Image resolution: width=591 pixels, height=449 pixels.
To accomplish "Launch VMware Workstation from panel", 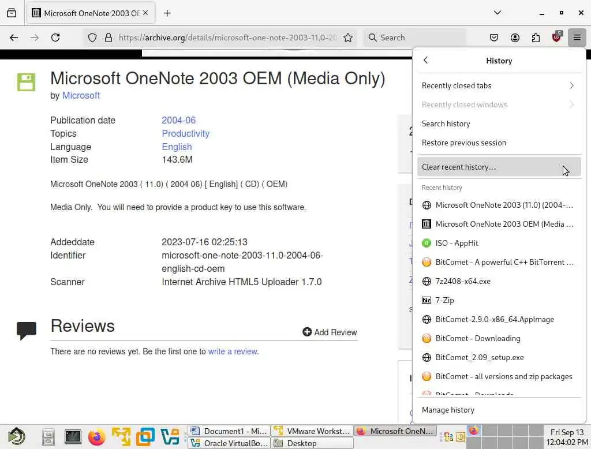I will tap(121, 437).
